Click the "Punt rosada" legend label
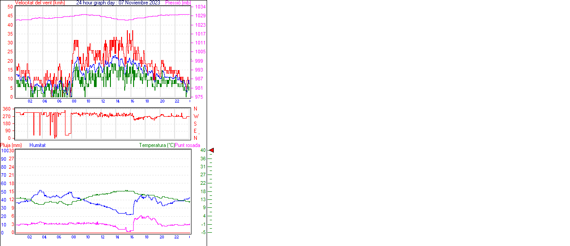This screenshot has width=570, height=246. [x=187, y=145]
